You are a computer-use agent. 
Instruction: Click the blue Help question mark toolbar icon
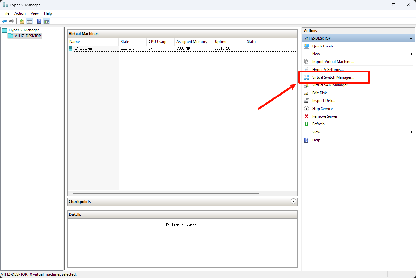point(39,21)
